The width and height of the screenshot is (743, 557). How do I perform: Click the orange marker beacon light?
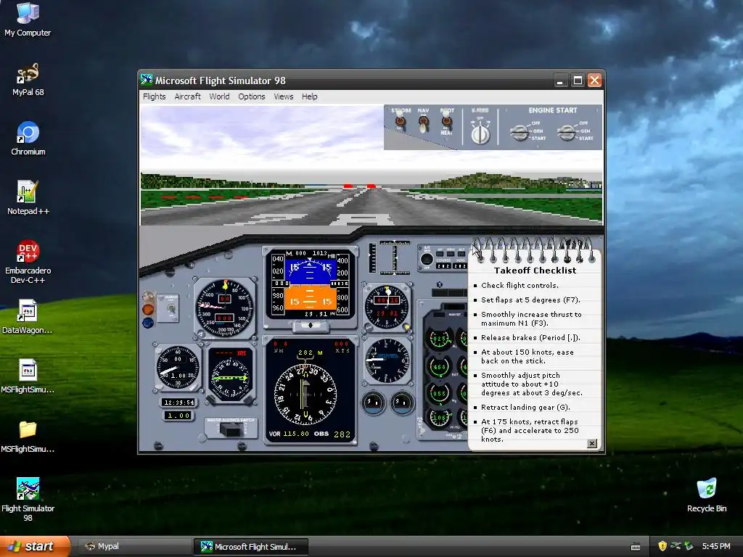[148, 310]
